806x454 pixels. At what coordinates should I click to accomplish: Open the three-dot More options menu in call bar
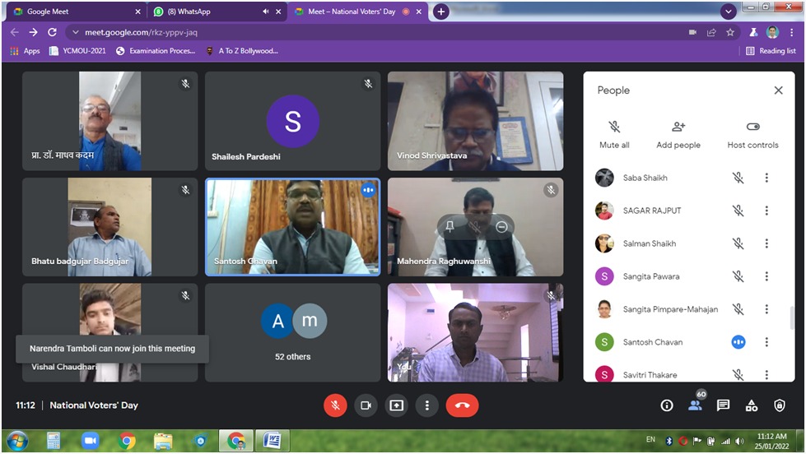coord(426,405)
